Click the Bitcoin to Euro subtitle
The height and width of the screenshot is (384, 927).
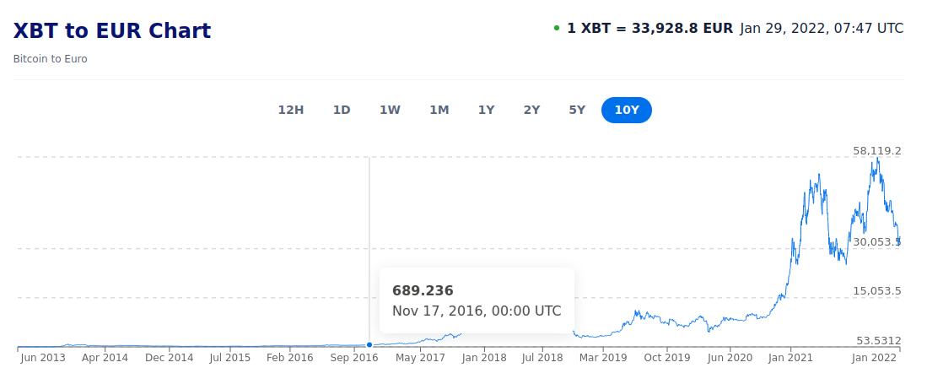[x=51, y=59]
